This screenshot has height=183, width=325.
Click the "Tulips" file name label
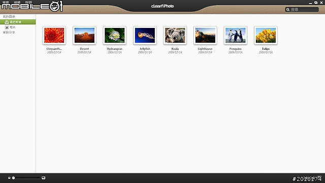(x=266, y=49)
